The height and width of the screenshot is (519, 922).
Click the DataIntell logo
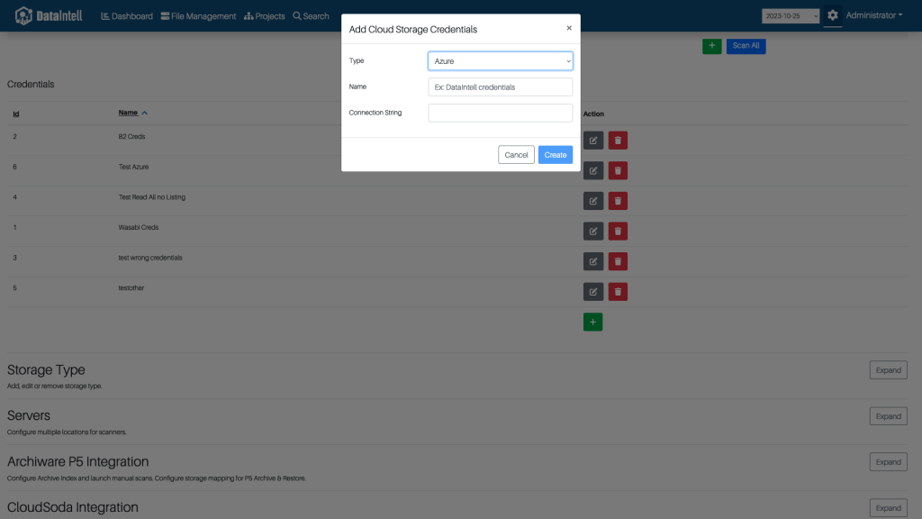49,16
